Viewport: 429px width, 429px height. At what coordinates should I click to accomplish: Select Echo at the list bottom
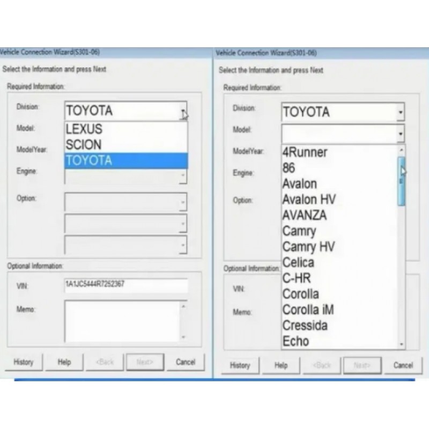pos(295,341)
